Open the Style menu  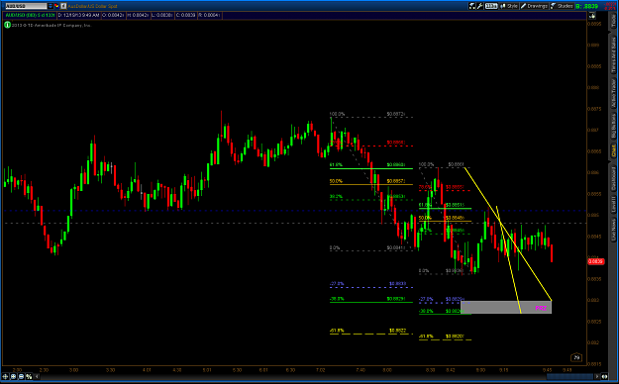[509, 6]
